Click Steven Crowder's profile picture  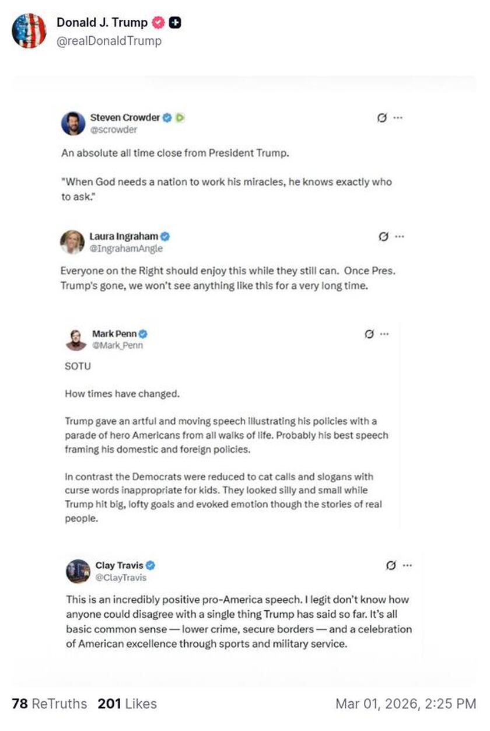point(73,123)
